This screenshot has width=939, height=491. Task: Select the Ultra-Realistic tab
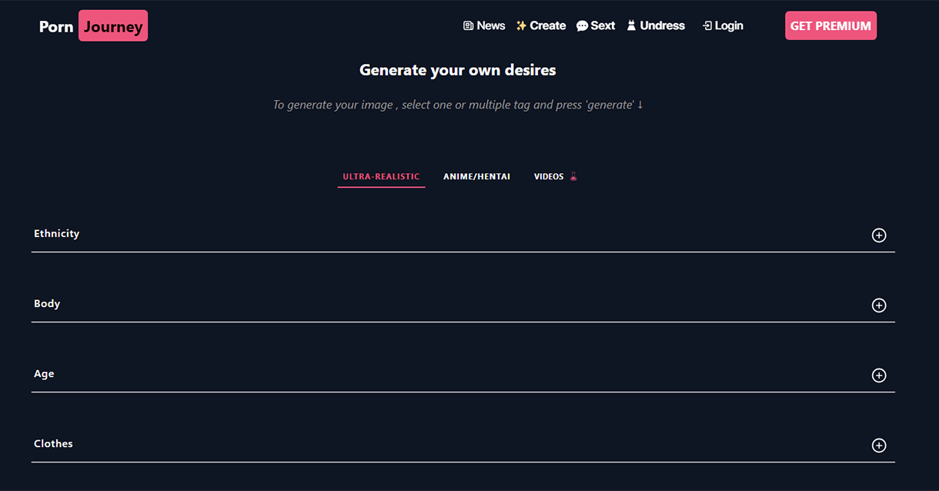click(x=381, y=177)
